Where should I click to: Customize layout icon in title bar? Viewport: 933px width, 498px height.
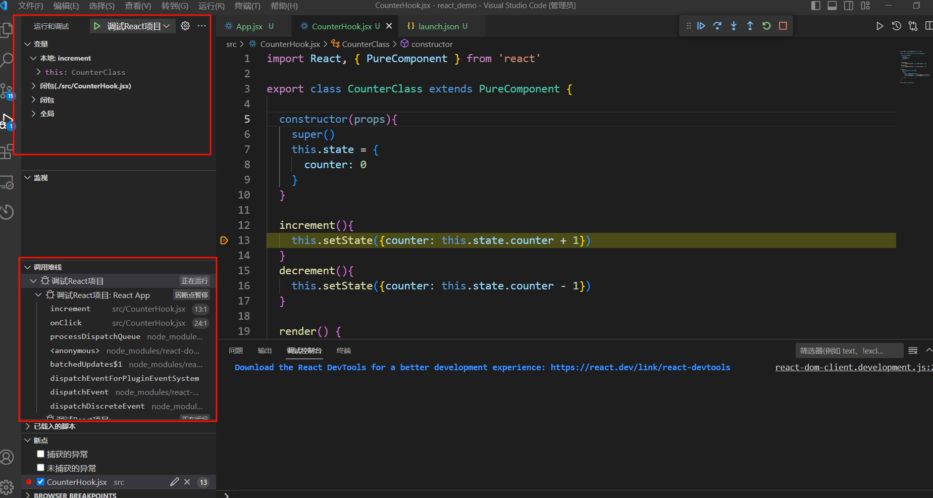pos(865,6)
